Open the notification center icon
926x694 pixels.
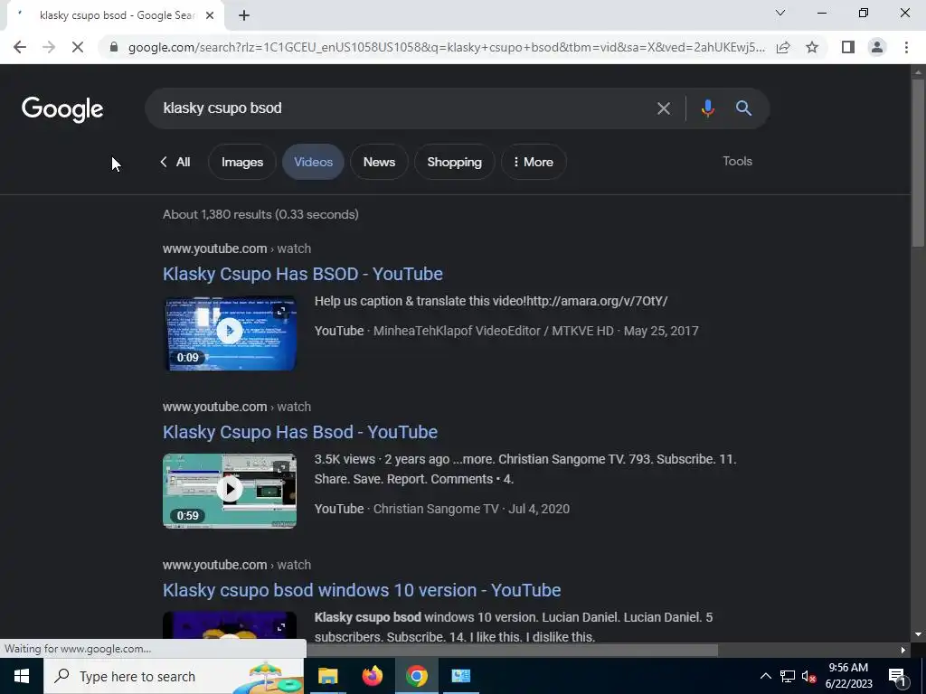(x=898, y=676)
